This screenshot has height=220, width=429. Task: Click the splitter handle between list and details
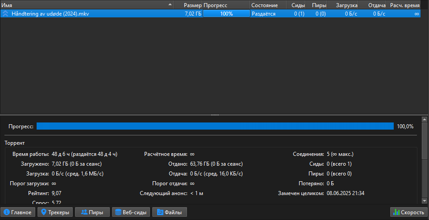(x=215, y=115)
